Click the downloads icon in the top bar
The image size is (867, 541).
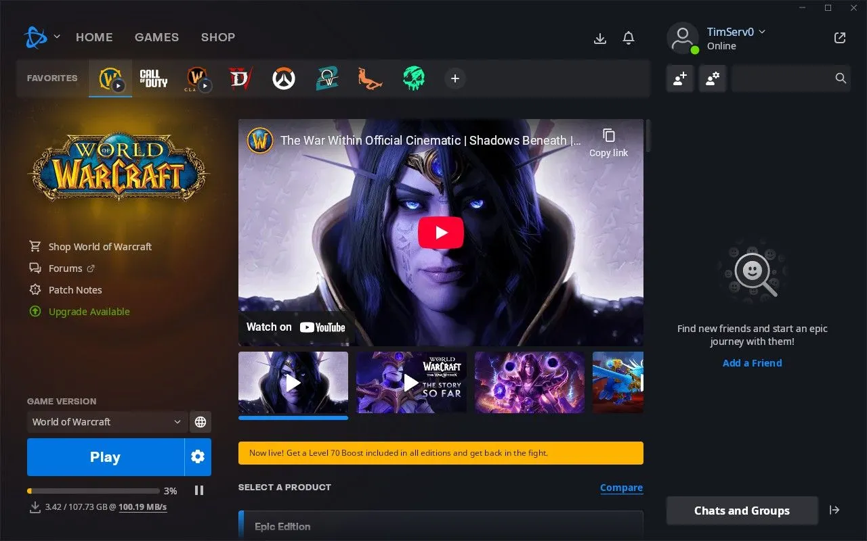pyautogui.click(x=600, y=39)
